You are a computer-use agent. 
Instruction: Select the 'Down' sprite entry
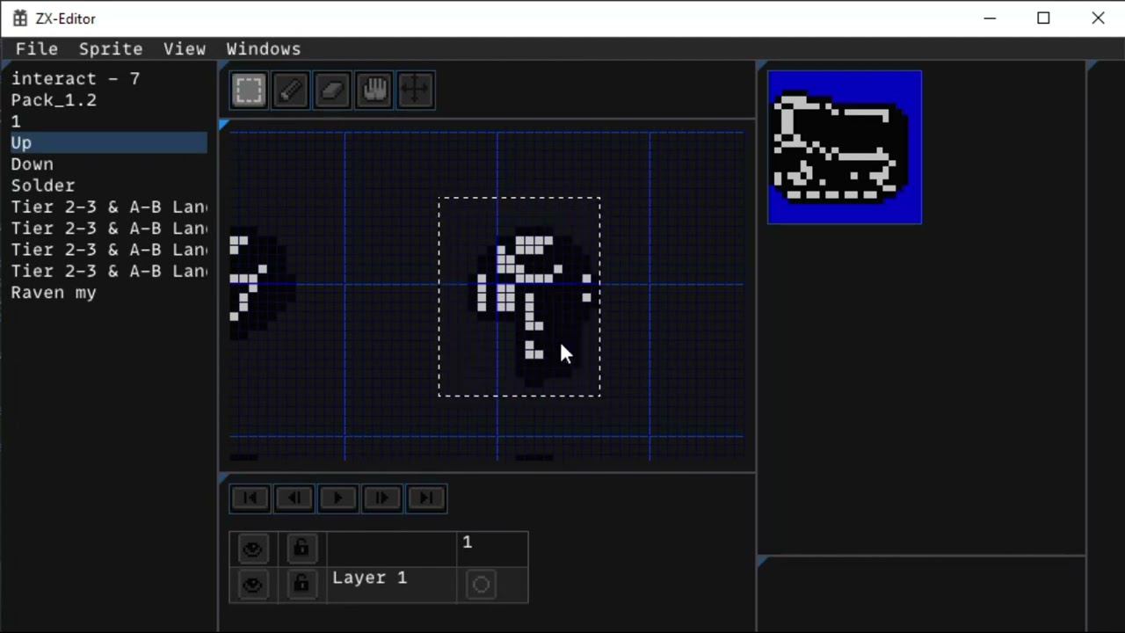pos(109,164)
